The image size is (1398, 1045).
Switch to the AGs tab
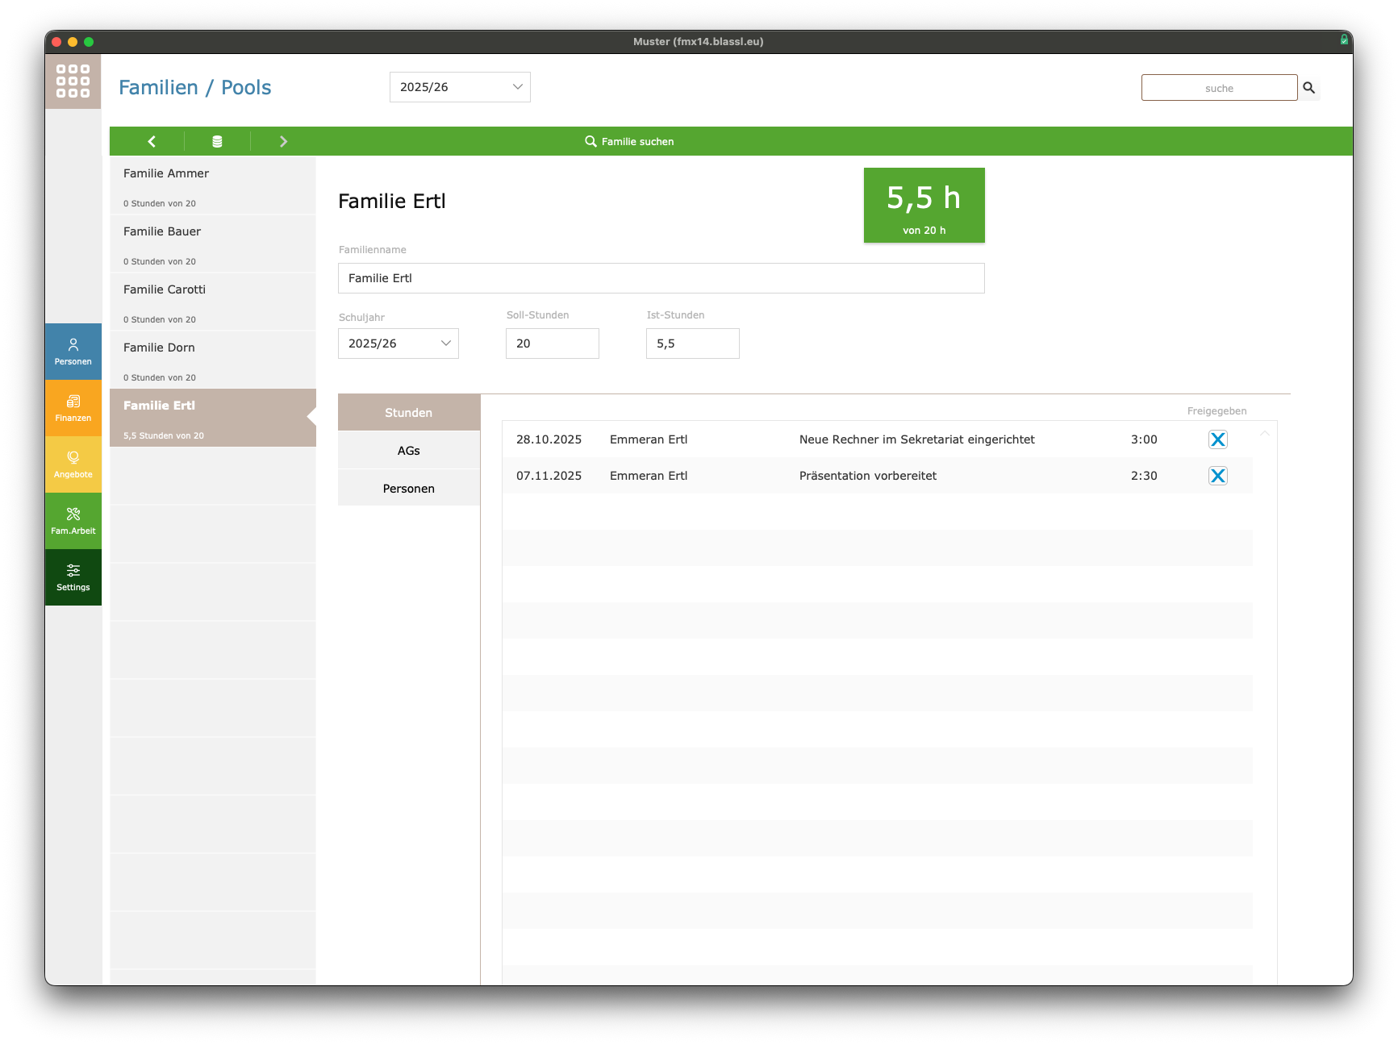tap(409, 451)
